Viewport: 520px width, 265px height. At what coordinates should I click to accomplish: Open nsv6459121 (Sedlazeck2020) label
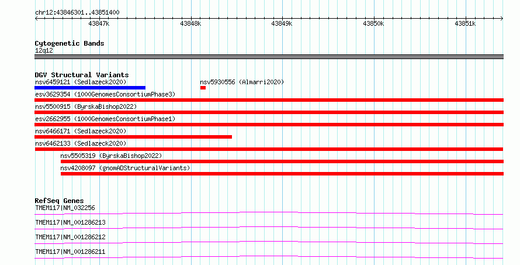pyautogui.click(x=81, y=82)
